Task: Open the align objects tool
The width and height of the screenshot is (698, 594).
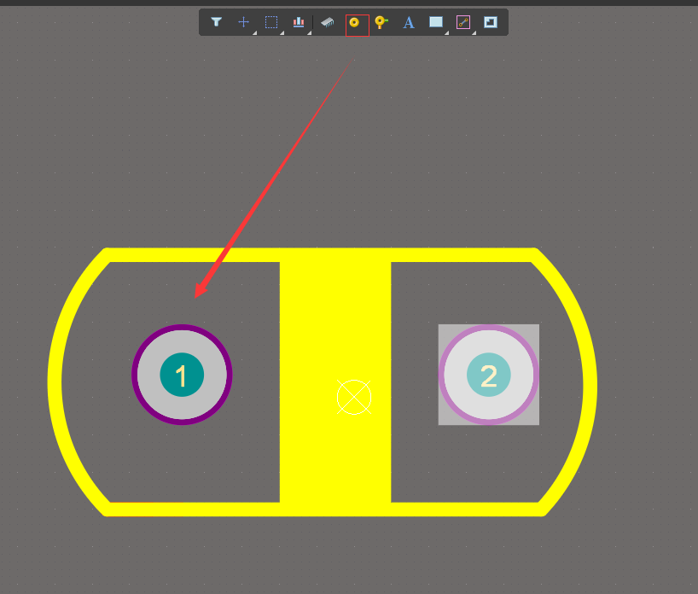Action: [x=299, y=22]
